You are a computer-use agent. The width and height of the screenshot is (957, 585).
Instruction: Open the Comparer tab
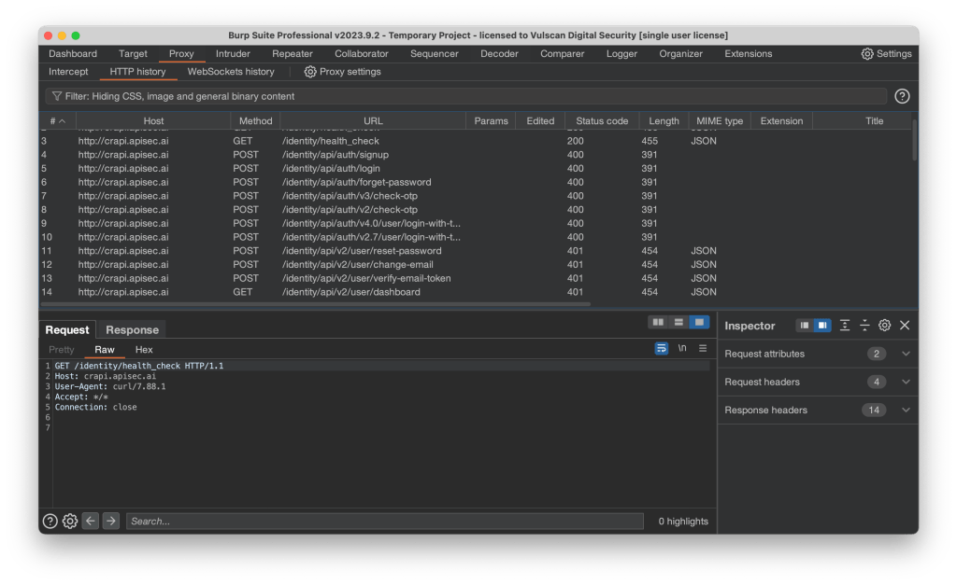[x=562, y=53]
